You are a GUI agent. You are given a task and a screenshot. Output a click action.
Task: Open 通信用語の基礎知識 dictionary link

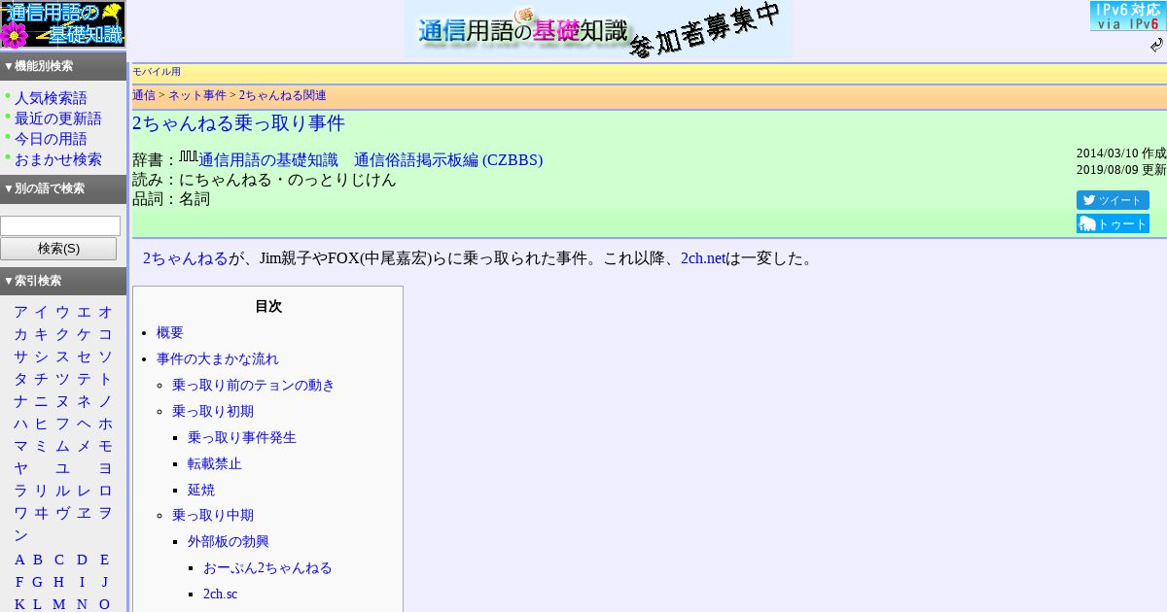pyautogui.click(x=371, y=160)
